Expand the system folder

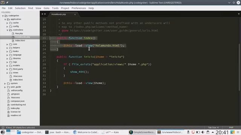pos(5,84)
